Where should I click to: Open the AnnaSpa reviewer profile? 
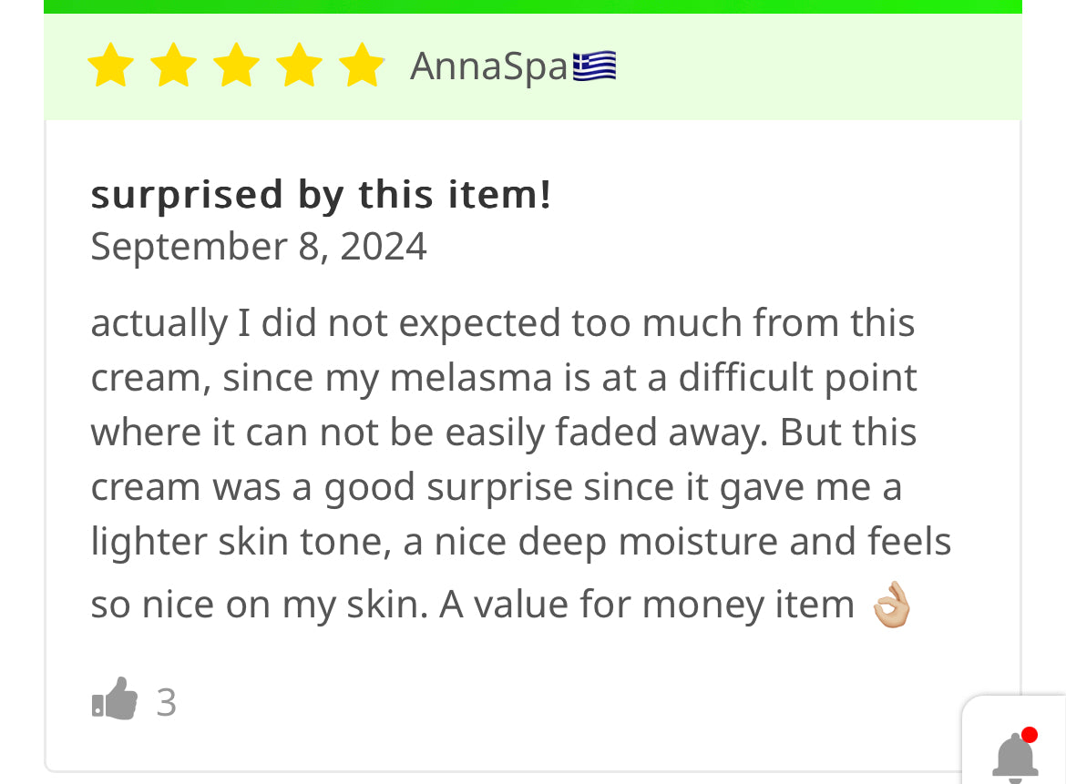click(x=489, y=66)
